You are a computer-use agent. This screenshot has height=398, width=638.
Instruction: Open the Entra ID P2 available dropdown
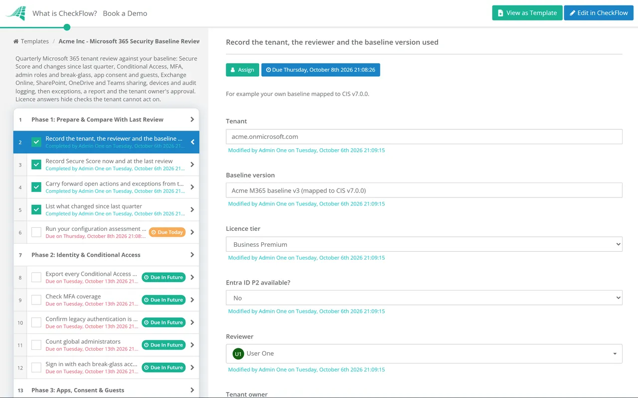coord(424,298)
